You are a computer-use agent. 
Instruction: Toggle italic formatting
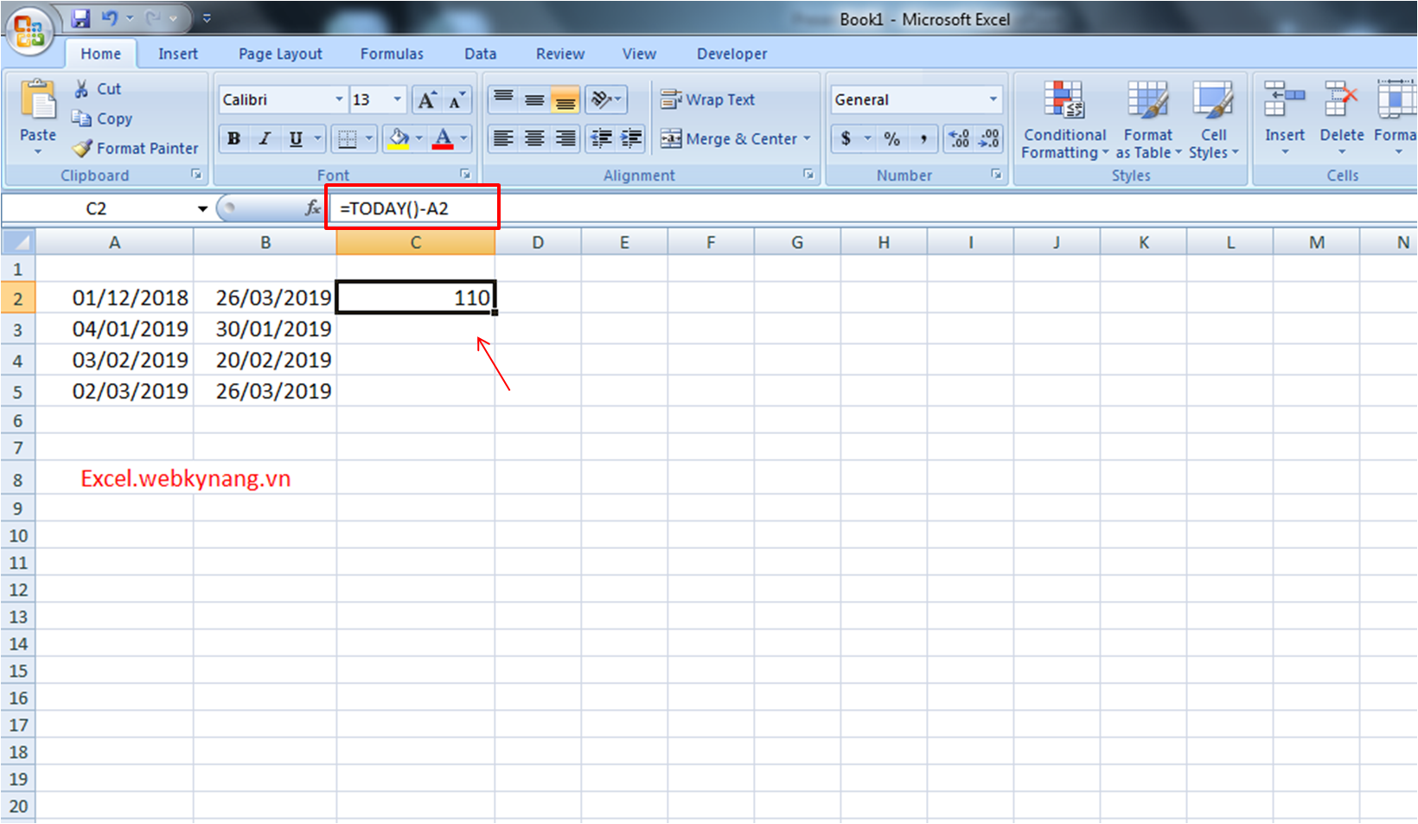pyautogui.click(x=265, y=138)
